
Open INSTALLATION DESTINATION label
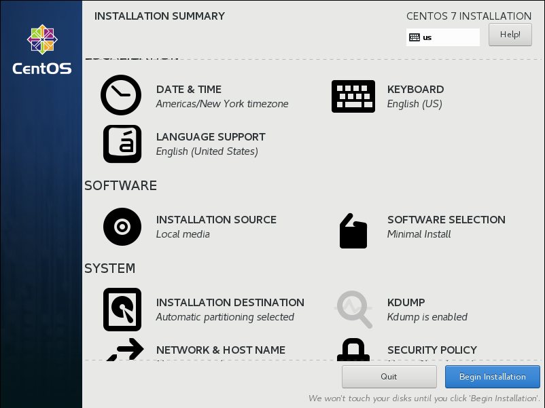click(x=230, y=303)
